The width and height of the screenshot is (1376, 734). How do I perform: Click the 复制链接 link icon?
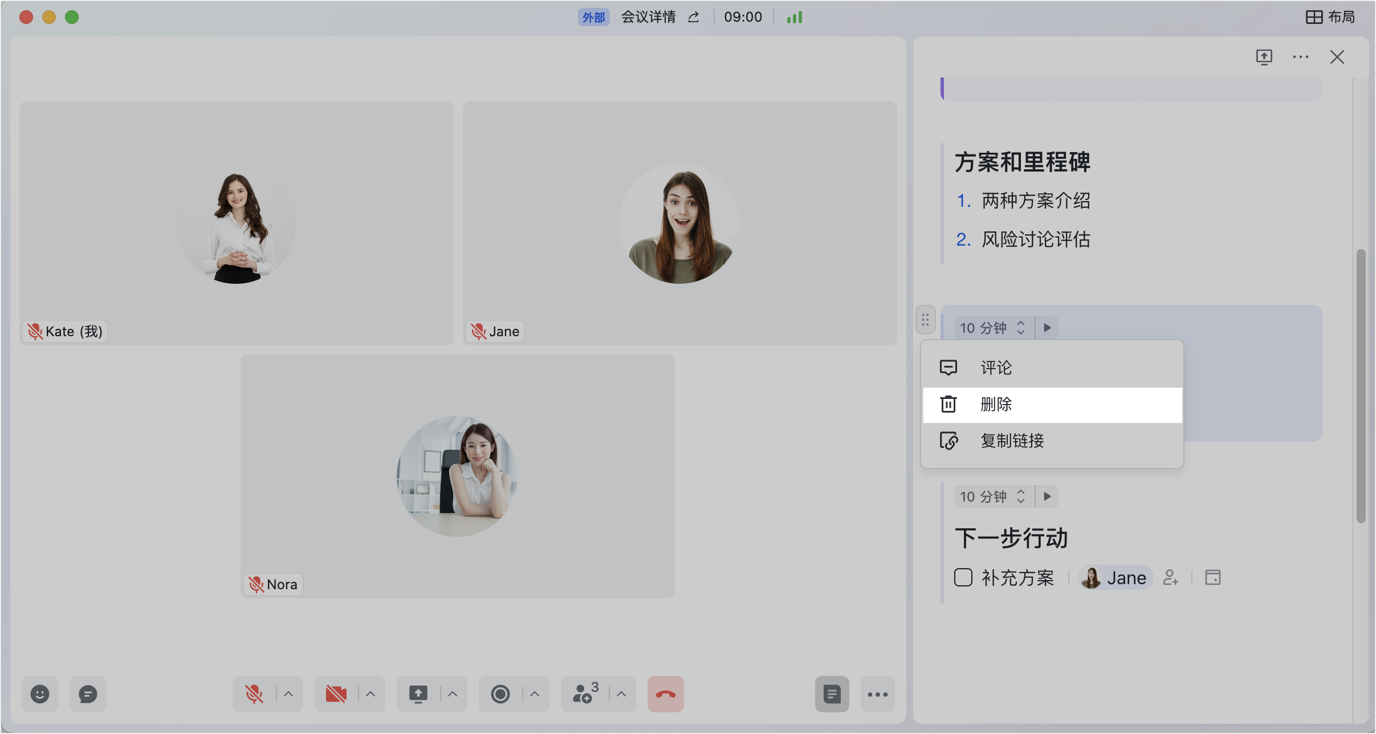pos(949,441)
